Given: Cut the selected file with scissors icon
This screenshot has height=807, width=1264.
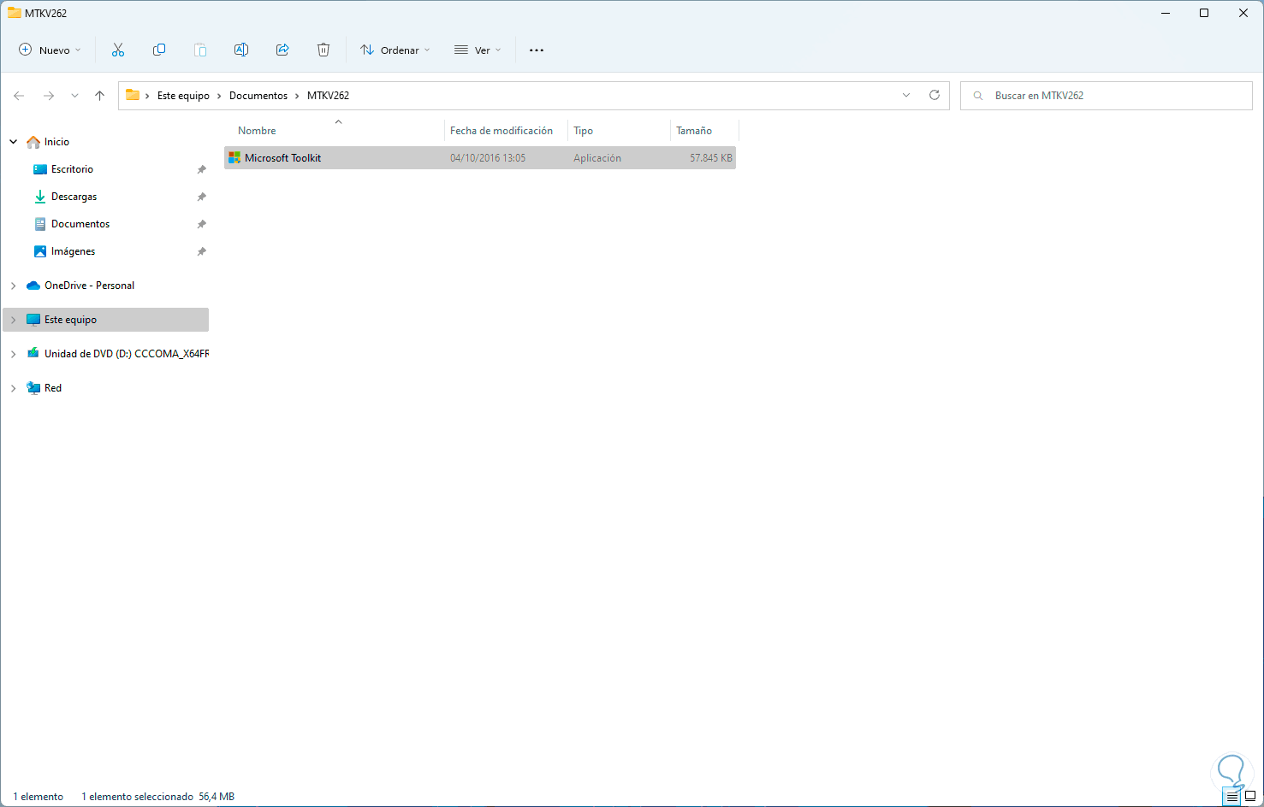Looking at the screenshot, I should click(x=118, y=50).
